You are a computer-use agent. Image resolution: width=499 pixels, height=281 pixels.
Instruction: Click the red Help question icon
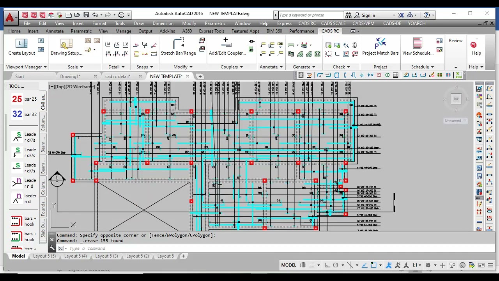[473, 44]
